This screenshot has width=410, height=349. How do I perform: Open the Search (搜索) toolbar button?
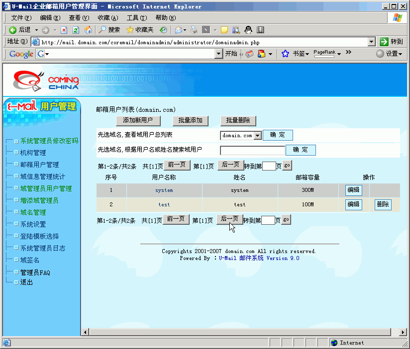pyautogui.click(x=108, y=30)
